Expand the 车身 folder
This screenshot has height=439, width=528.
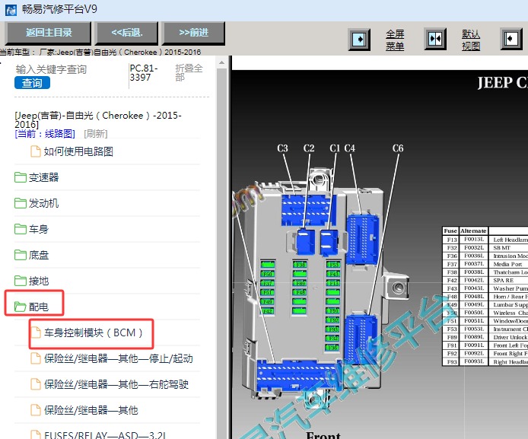38,229
